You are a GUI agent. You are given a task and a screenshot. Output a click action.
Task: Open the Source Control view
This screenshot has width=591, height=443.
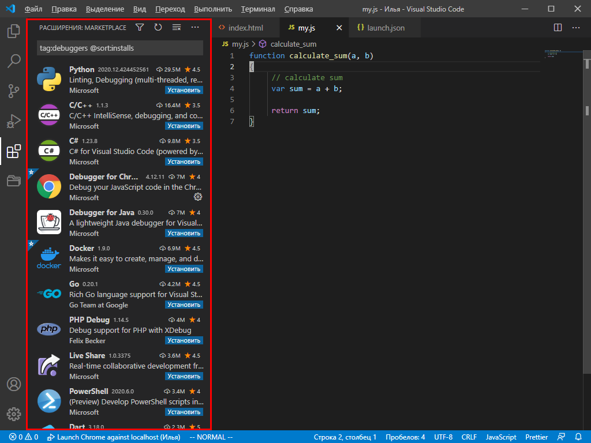coord(13,91)
